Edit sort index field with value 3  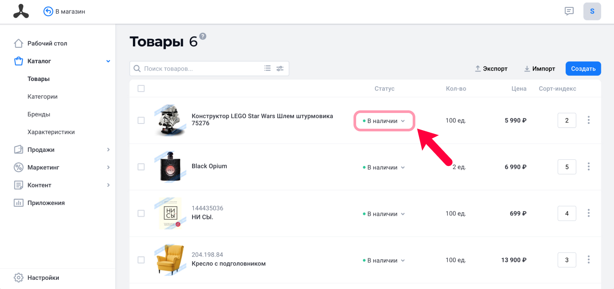pyautogui.click(x=567, y=260)
